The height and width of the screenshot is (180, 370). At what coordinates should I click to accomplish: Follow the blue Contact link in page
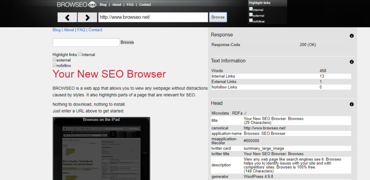pos(95,30)
